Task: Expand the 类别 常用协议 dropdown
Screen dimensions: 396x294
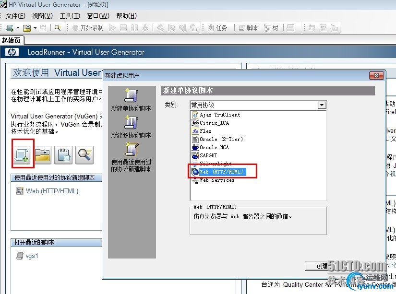Action: pos(322,105)
